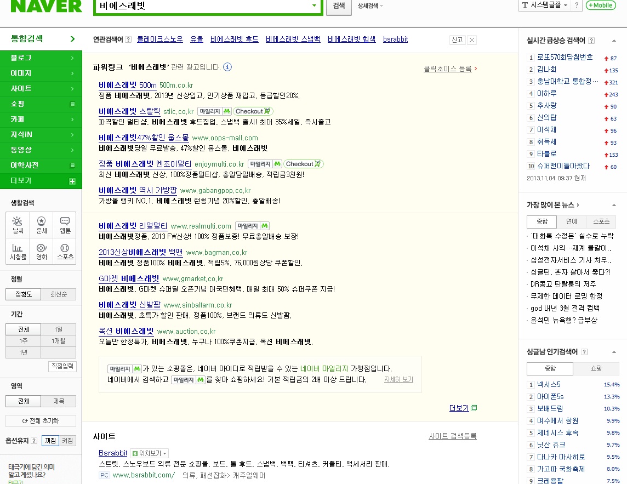
Task: Set period filter to 1주
Action: (23, 341)
